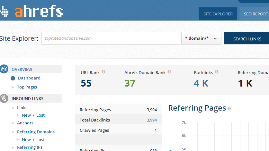The image size is (269, 151).
Task: Click New under Referring Domains
Action: [x=26, y=139]
